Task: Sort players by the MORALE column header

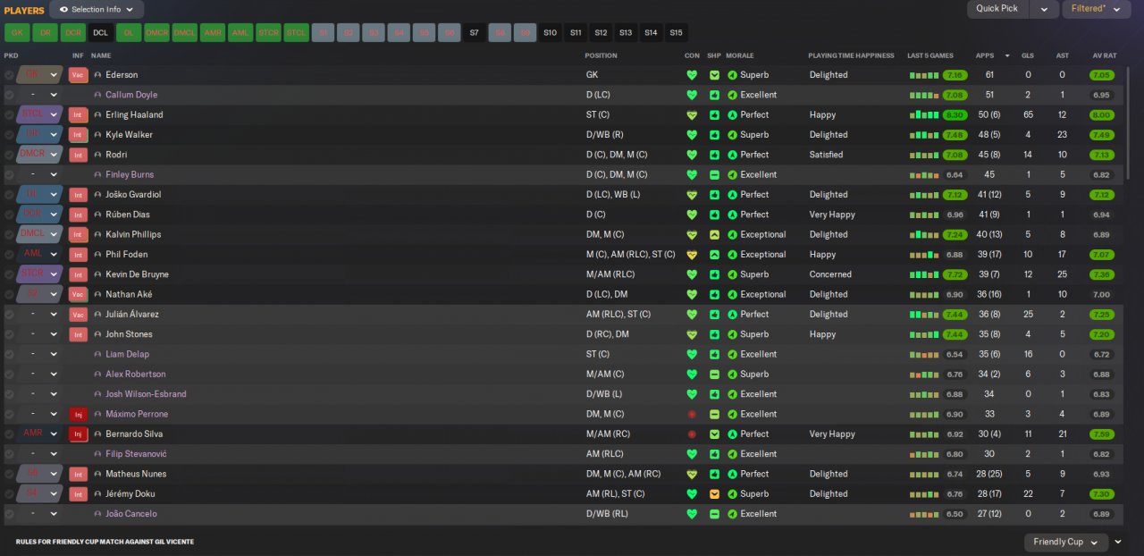Action: tap(739, 55)
